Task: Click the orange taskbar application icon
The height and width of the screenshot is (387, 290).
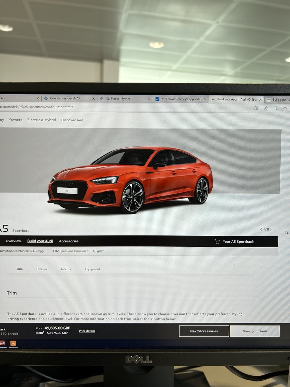Action: [13, 343]
